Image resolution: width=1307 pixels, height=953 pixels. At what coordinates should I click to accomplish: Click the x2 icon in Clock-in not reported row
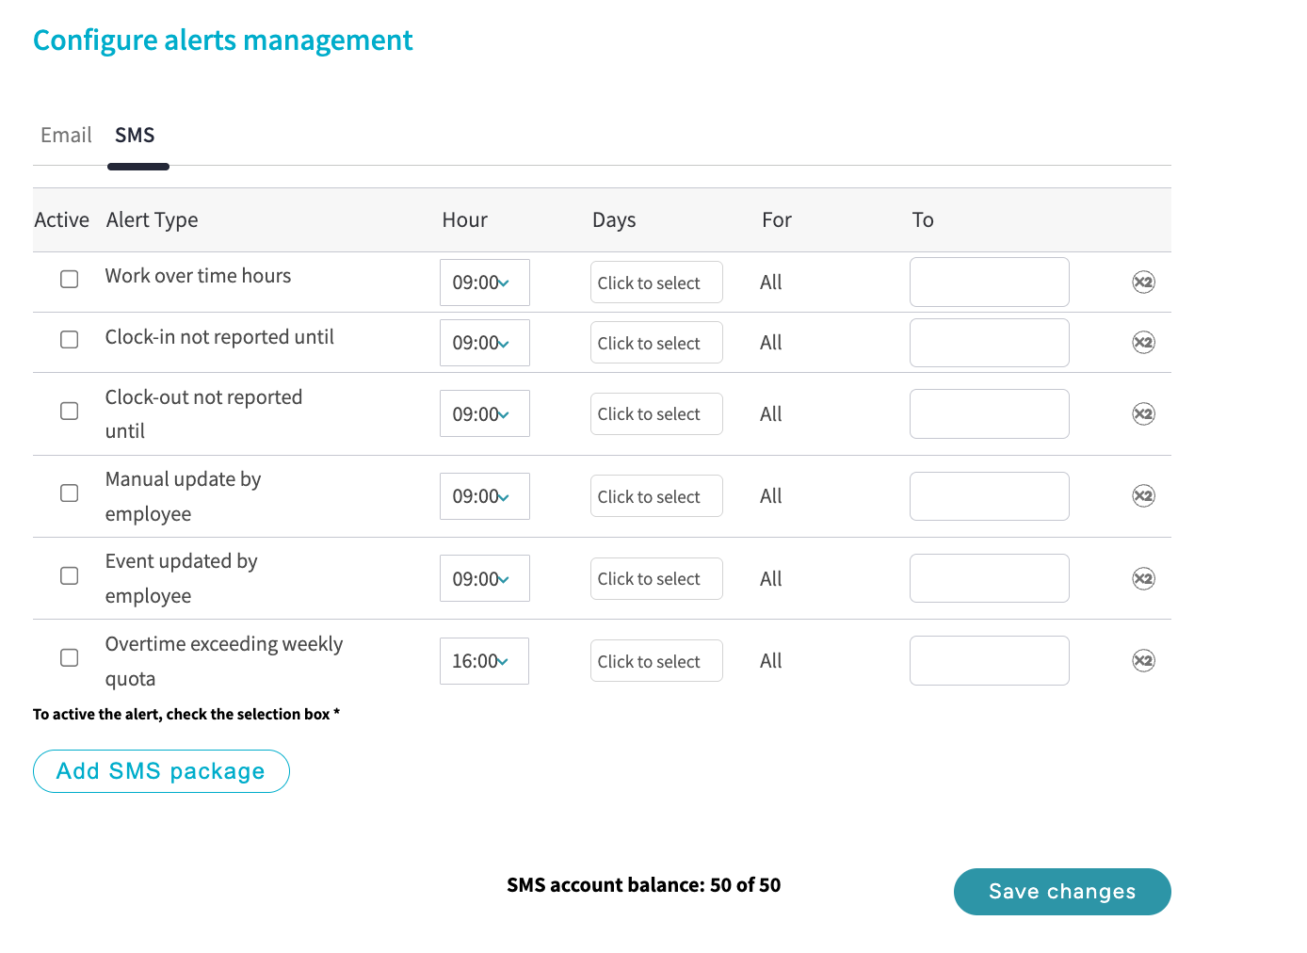tap(1143, 343)
